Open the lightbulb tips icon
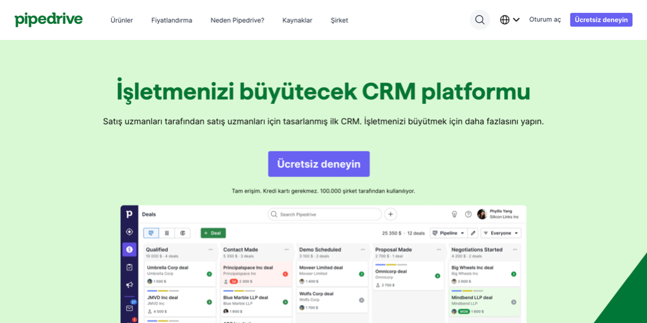This screenshot has height=323, width=647. (454, 214)
